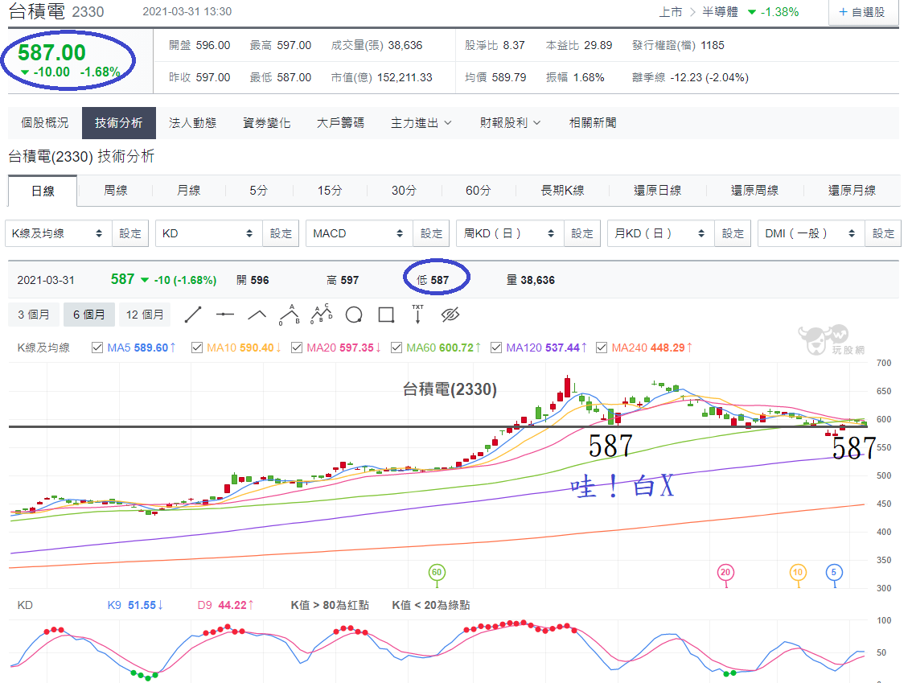Open the 技術分析 tab
The image size is (912, 683).
pyautogui.click(x=119, y=123)
